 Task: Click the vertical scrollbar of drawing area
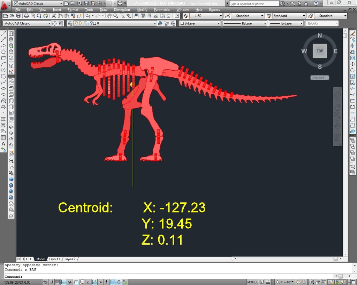(x=345, y=143)
